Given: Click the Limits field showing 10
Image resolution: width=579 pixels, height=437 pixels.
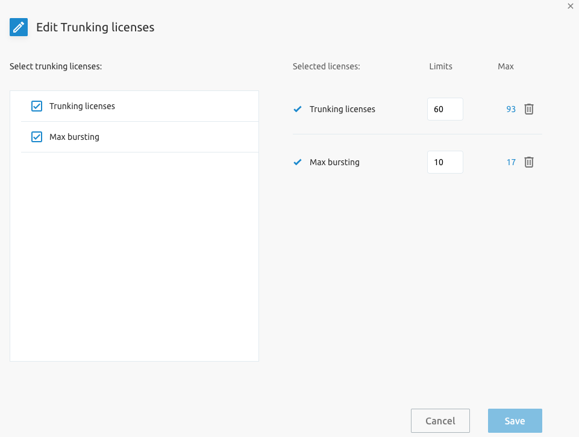Looking at the screenshot, I should click(x=445, y=162).
